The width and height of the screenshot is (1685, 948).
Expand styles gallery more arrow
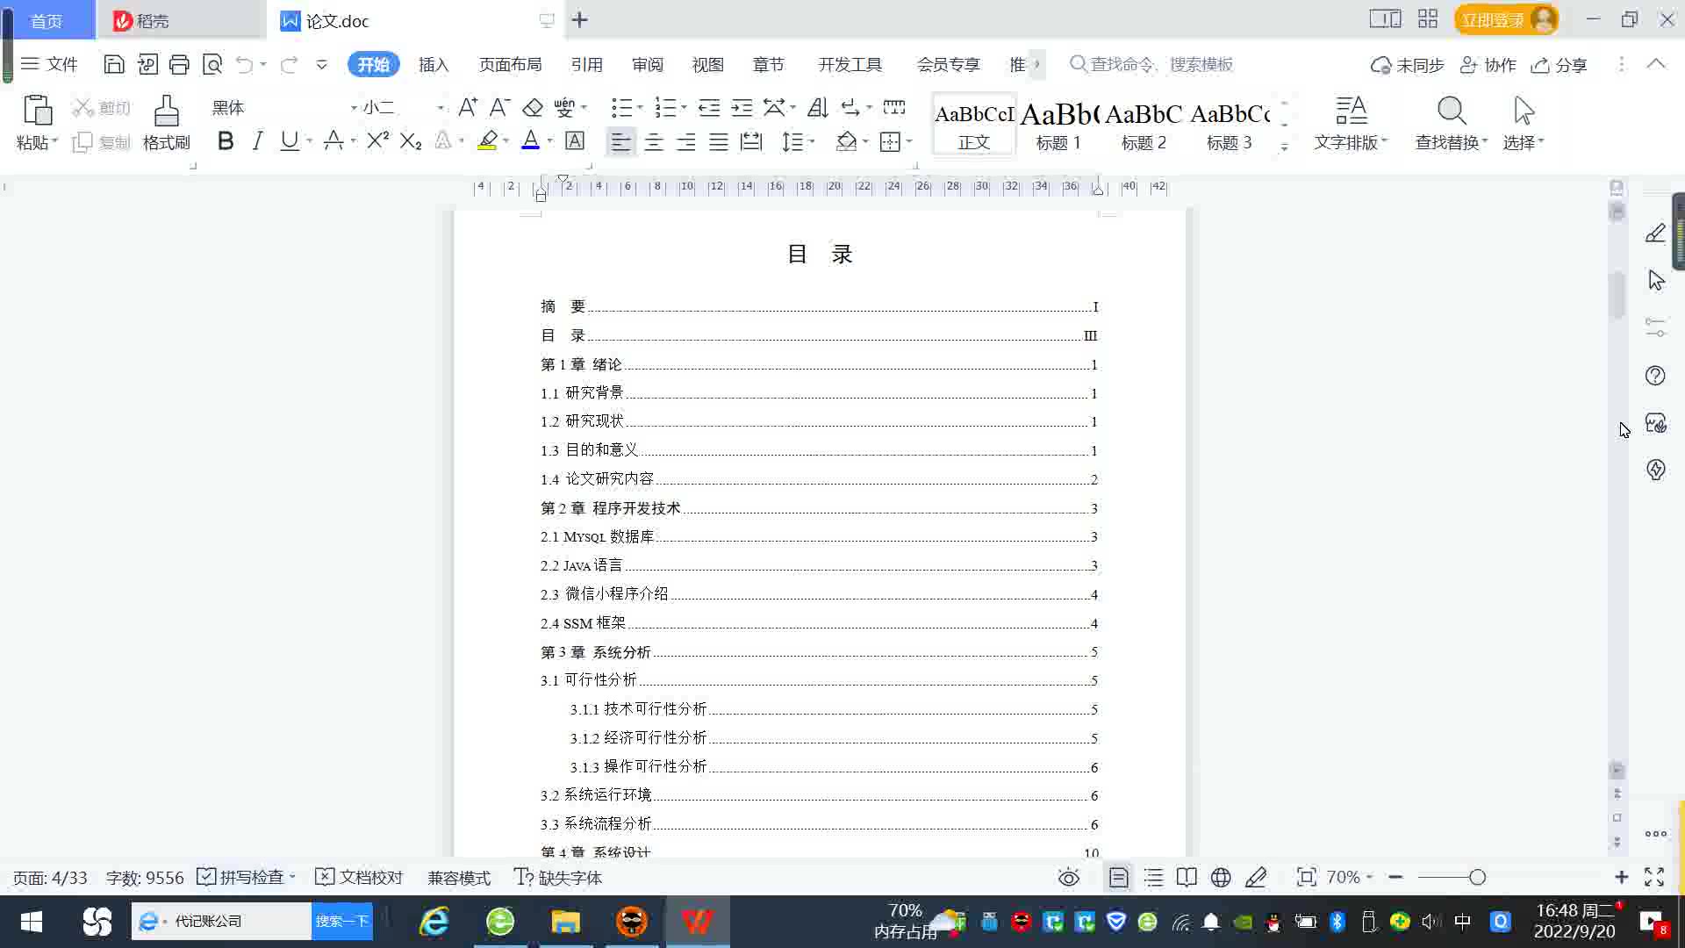(x=1285, y=146)
